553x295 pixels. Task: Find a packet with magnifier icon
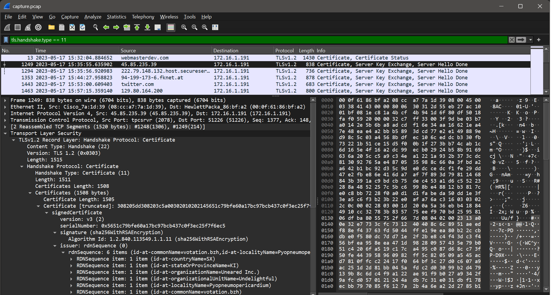click(x=96, y=27)
